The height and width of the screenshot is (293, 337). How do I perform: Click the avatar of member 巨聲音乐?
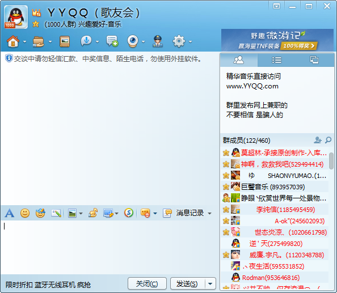pyautogui.click(x=235, y=186)
